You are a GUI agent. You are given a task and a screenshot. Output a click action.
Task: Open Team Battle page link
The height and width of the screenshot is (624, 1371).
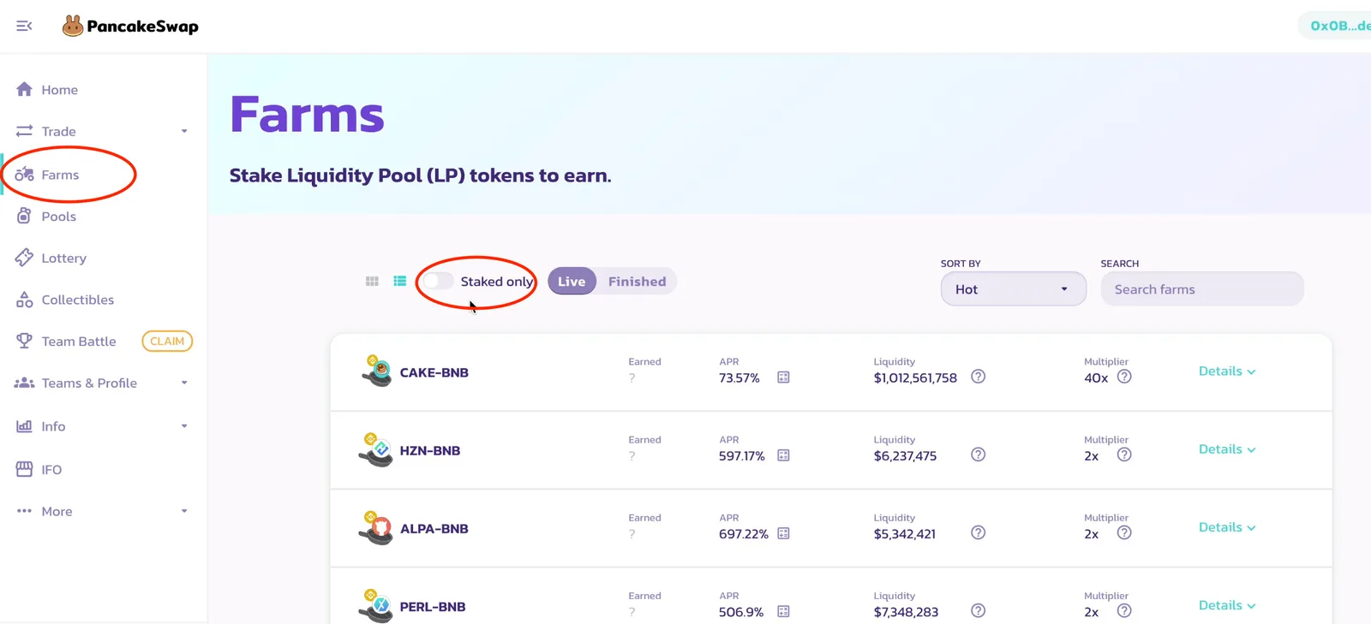(79, 341)
